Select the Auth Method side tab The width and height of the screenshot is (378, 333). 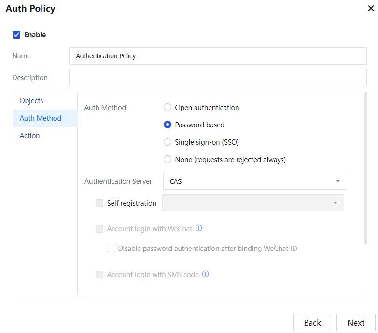41,118
